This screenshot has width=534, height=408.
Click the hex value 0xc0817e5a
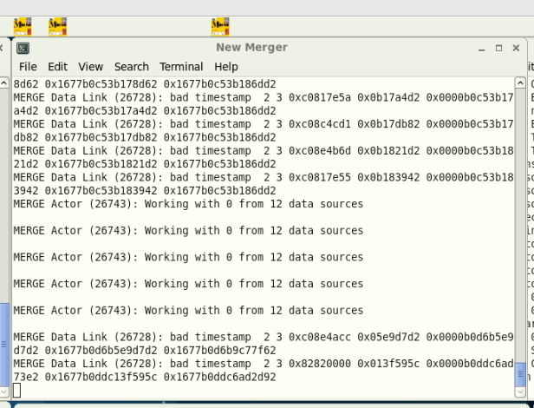[x=320, y=97]
